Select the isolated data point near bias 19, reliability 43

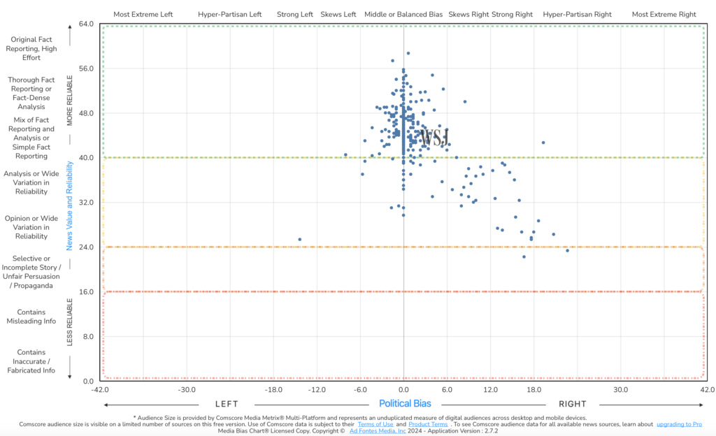coord(543,143)
